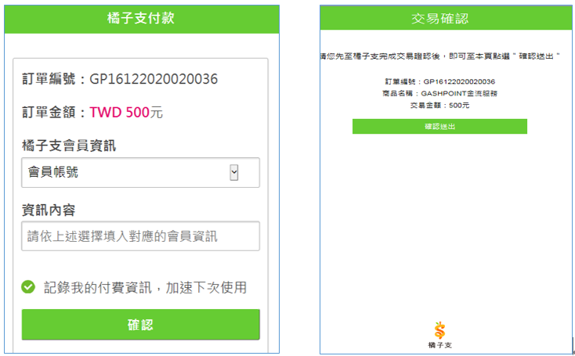575x356 pixels.
Task: Click the green 確認 button
Action: pos(140,325)
